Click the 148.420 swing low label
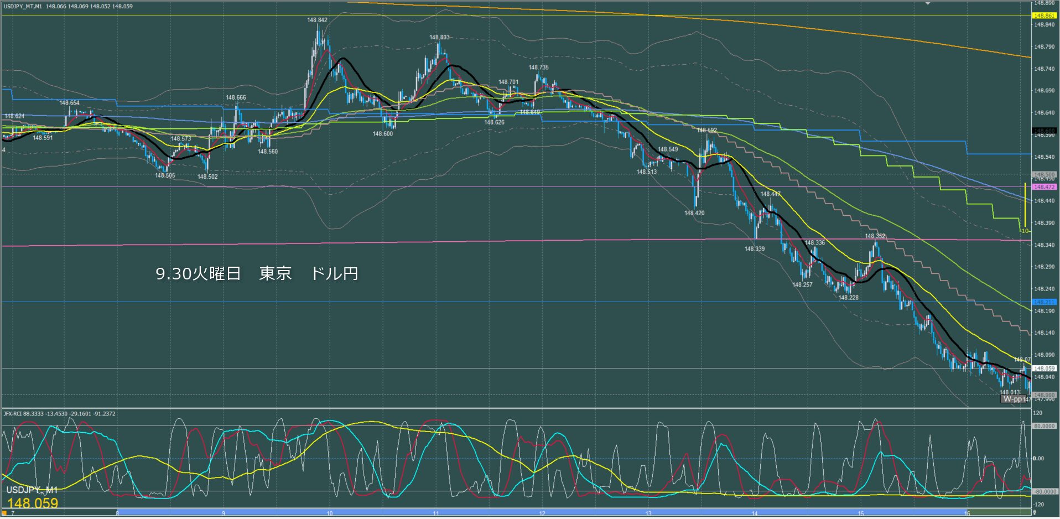Image resolution: width=1060 pixels, height=519 pixels. click(694, 213)
